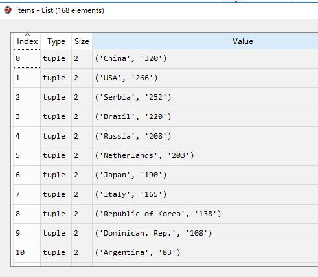The image size is (318, 277).
Task: Click the Spyder icon in title bar
Action: click(x=8, y=10)
